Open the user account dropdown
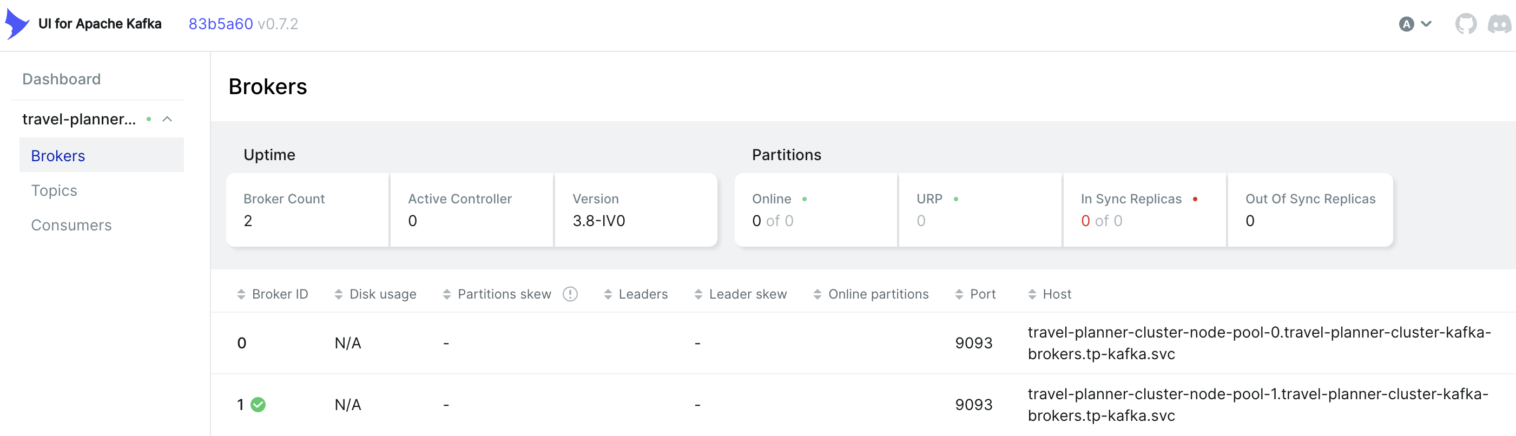This screenshot has width=1516, height=436. click(1415, 24)
